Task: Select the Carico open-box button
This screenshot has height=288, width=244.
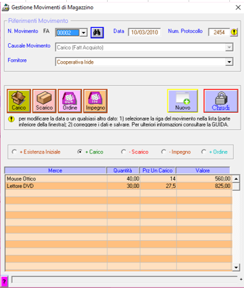Action: pos(19,101)
